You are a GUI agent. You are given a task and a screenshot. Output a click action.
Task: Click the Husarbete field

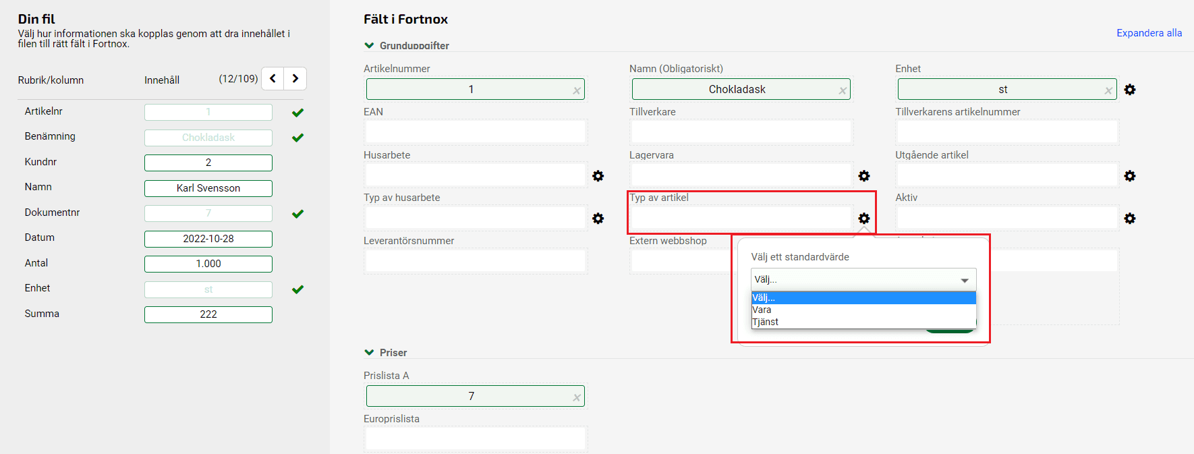coord(476,175)
